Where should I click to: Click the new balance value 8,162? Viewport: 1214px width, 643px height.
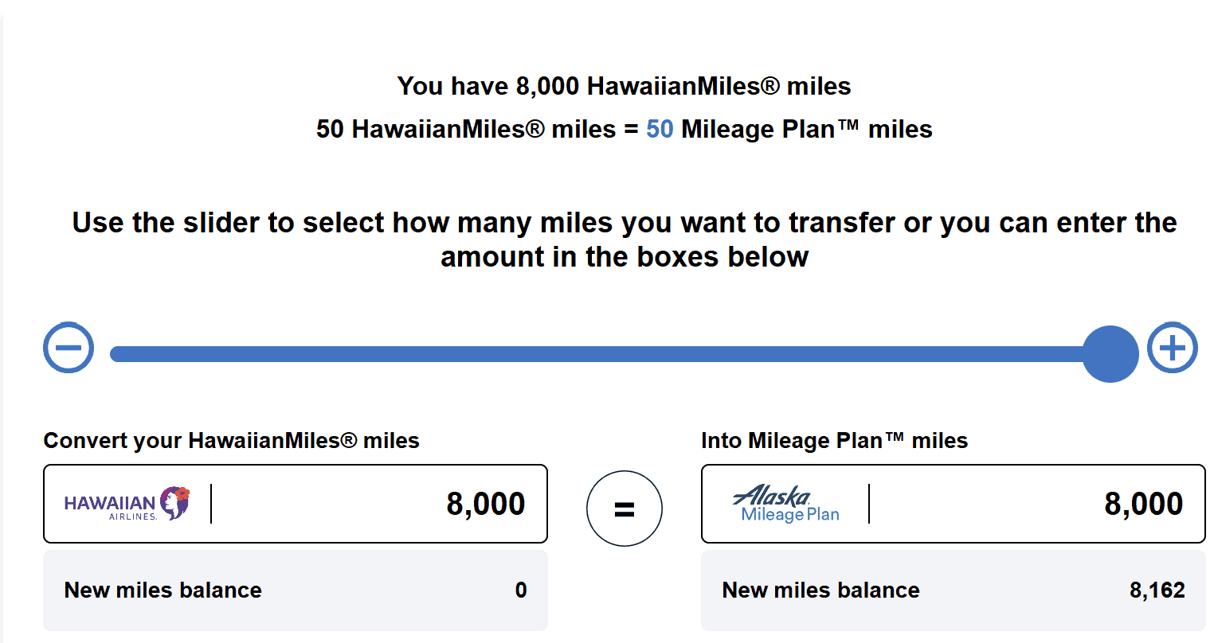(1157, 590)
